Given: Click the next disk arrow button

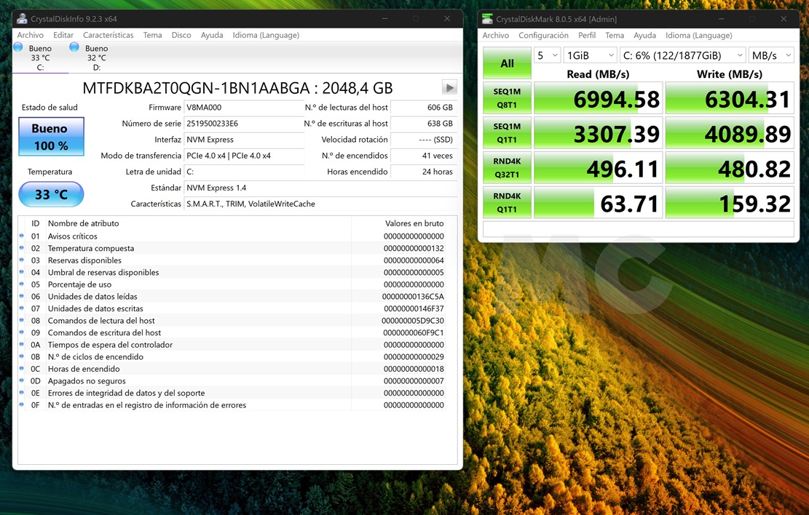Looking at the screenshot, I should 449,88.
